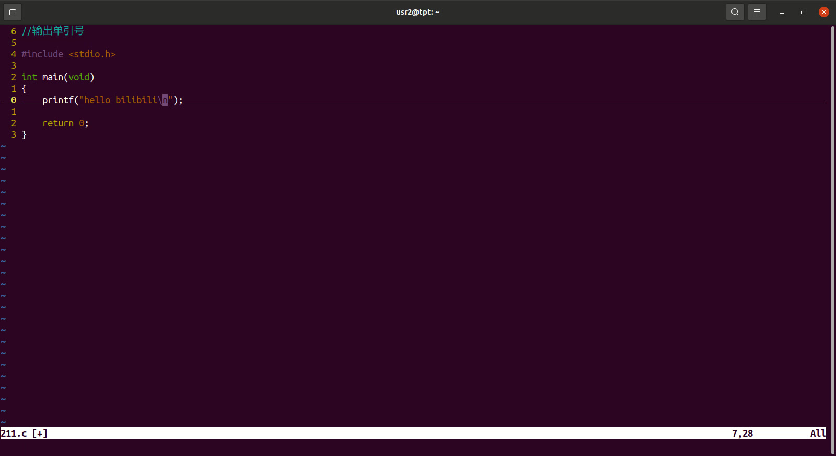Viewport: 836px width, 456px height.
Task: Restore the terminal window size
Action: 803,12
